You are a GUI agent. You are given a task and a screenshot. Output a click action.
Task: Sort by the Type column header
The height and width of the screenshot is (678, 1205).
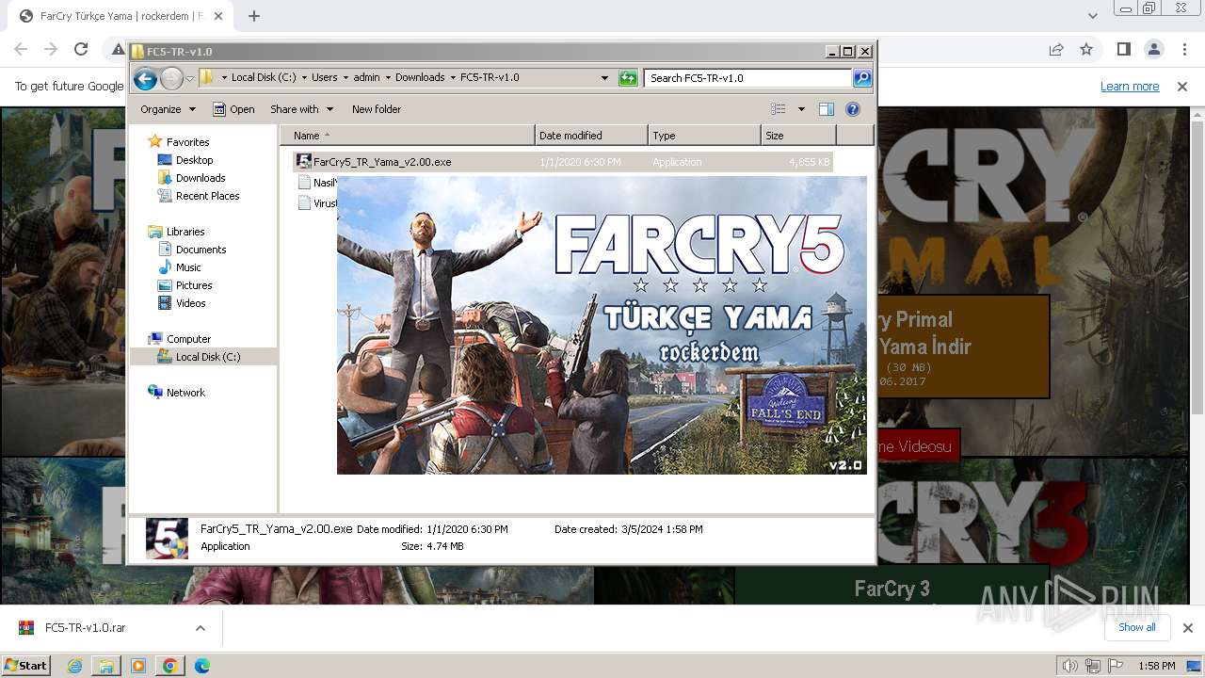pyautogui.click(x=704, y=136)
